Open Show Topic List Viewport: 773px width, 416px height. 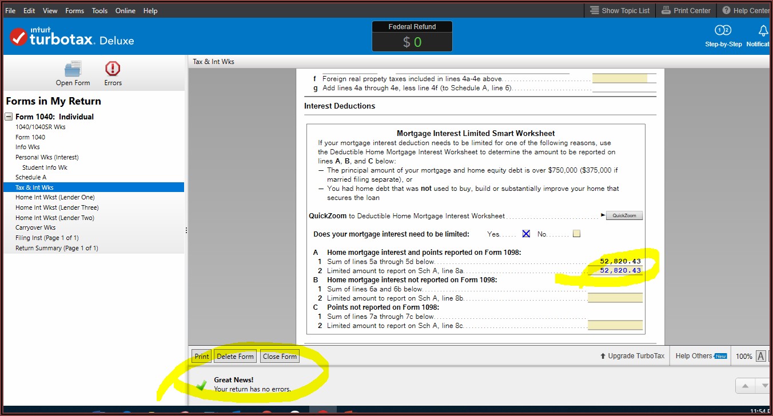point(619,10)
